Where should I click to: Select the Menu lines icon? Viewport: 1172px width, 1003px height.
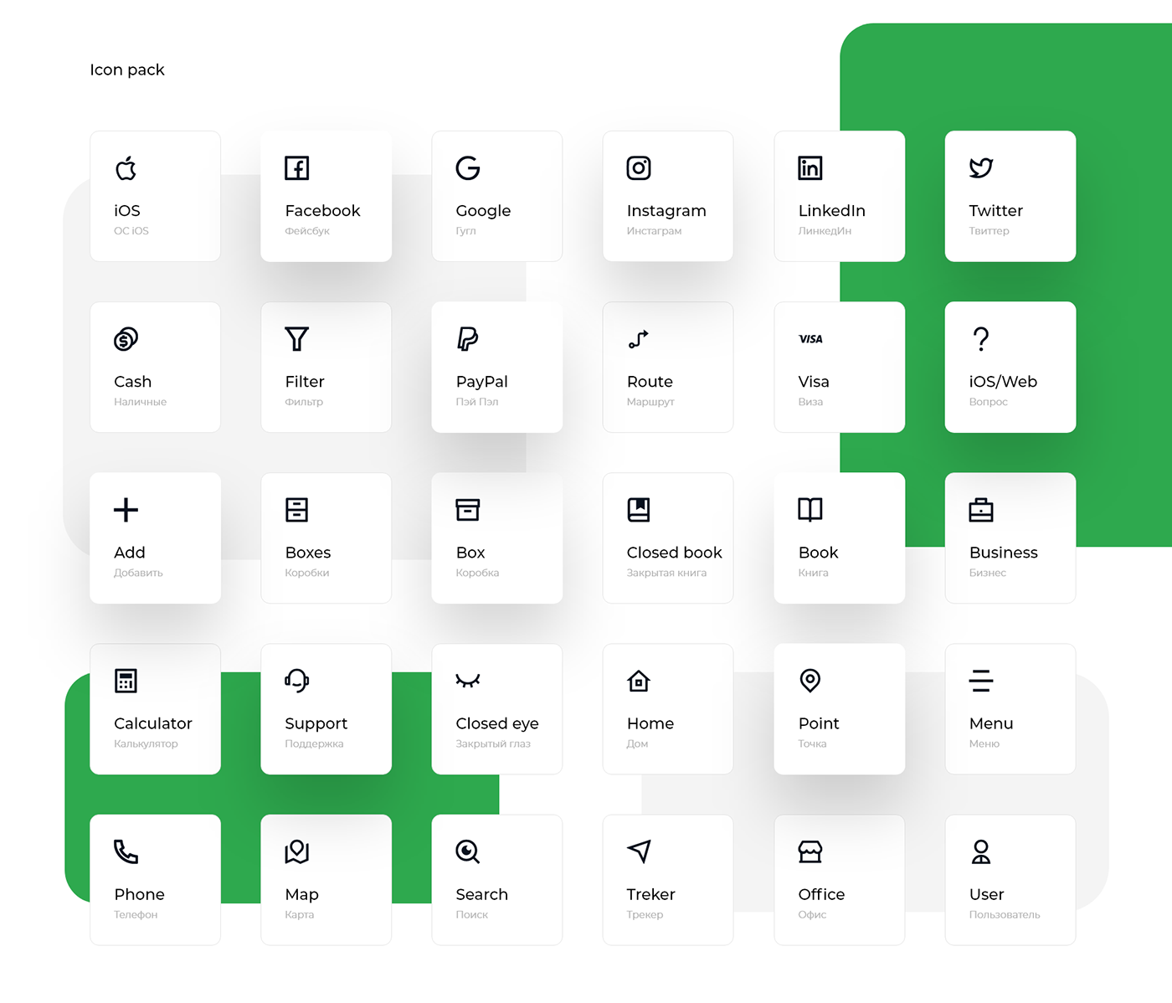coord(981,681)
